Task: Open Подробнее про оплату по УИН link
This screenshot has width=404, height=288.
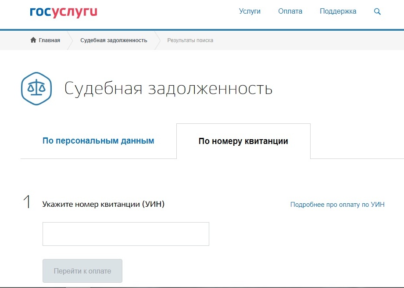Action: tap(337, 205)
